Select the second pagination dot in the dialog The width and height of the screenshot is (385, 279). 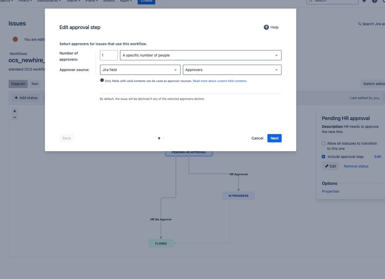pos(163,138)
